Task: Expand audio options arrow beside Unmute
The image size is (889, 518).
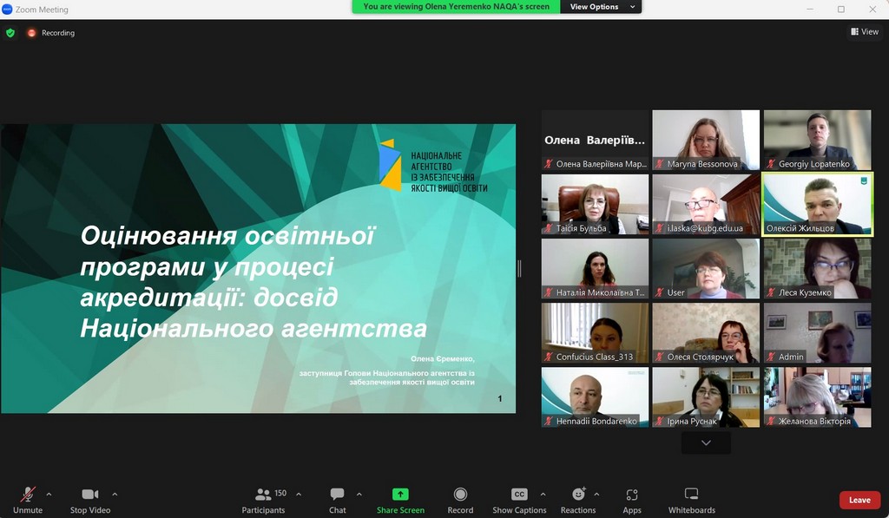Action: click(49, 495)
